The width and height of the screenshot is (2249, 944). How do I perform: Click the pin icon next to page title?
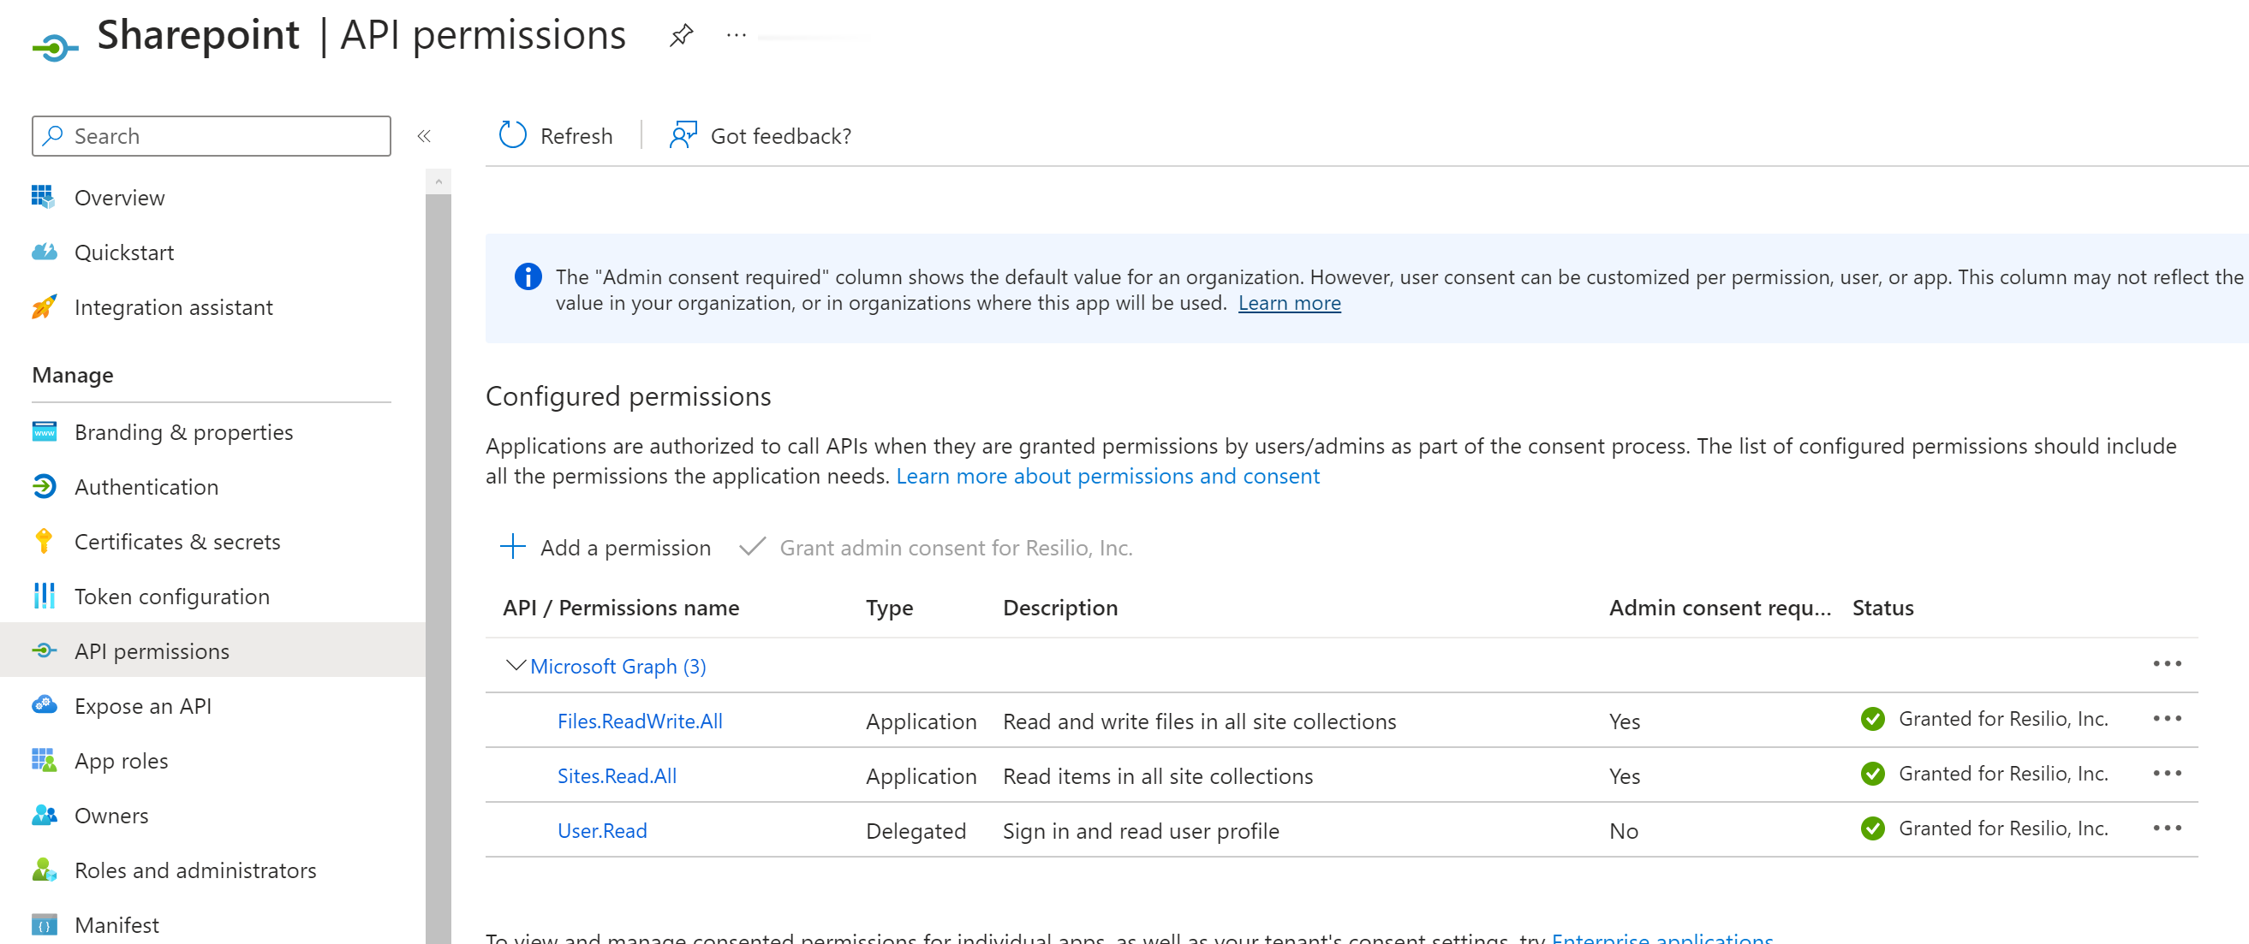(x=681, y=36)
